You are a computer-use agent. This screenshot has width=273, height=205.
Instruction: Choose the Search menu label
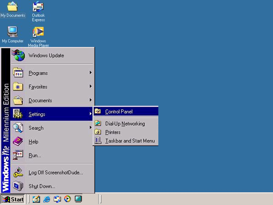36,128
